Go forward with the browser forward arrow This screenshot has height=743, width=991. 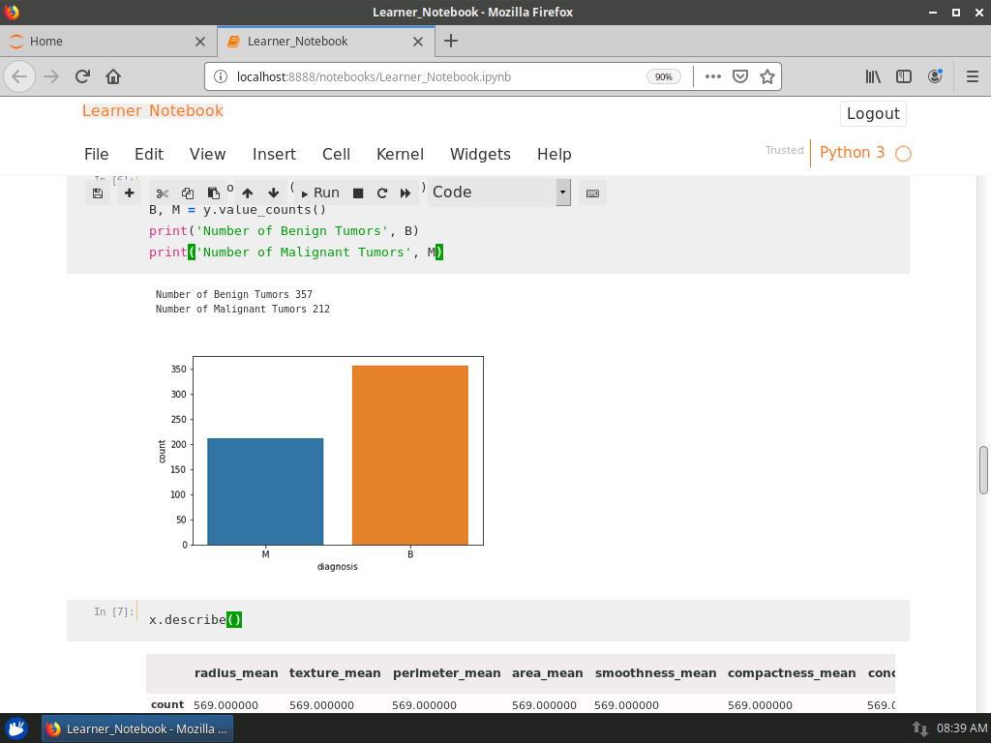pos(51,77)
